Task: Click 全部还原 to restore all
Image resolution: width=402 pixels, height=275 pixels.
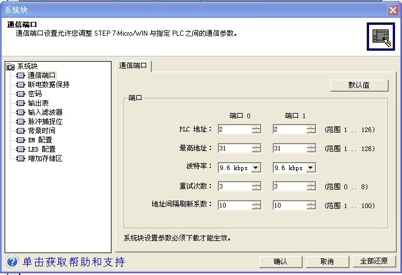Action: pyautogui.click(x=374, y=261)
